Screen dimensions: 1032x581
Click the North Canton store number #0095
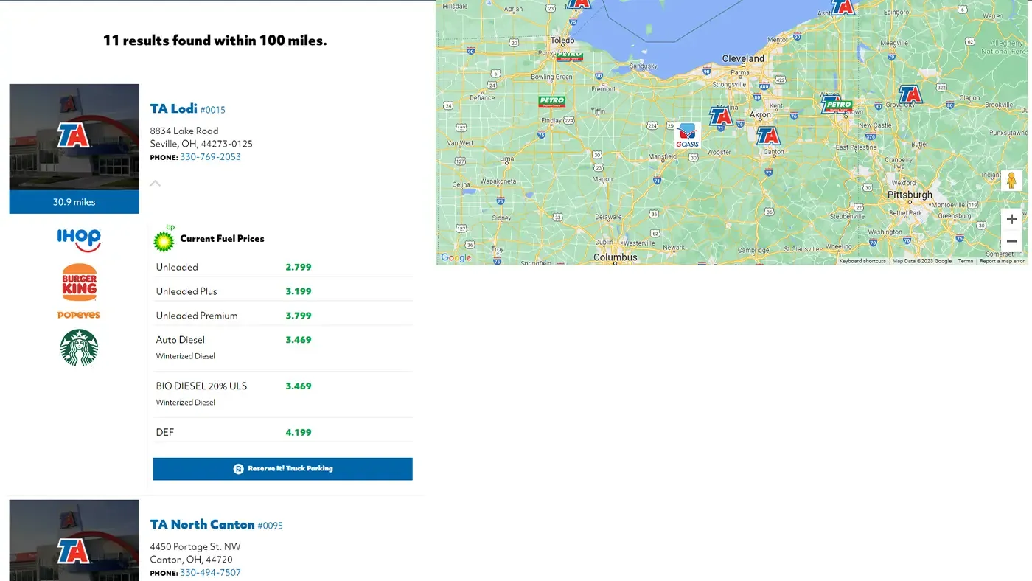[x=270, y=526]
